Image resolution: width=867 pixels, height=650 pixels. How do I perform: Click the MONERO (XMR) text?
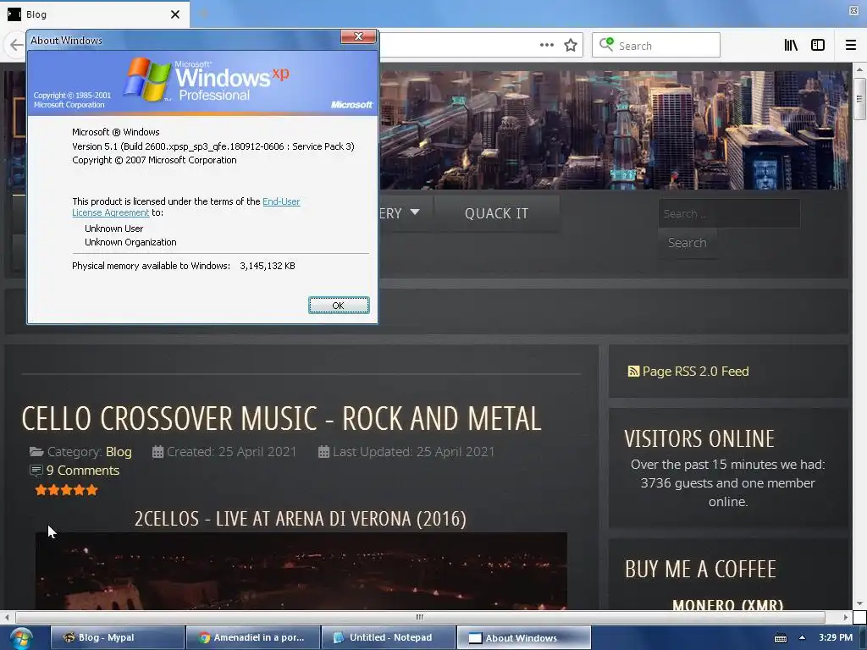(x=727, y=604)
